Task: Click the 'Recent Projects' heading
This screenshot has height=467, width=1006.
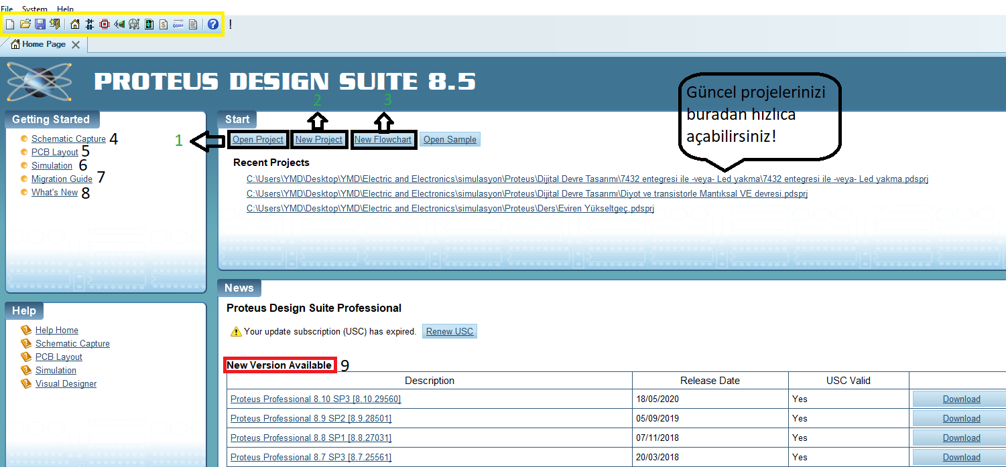Action: [x=271, y=163]
